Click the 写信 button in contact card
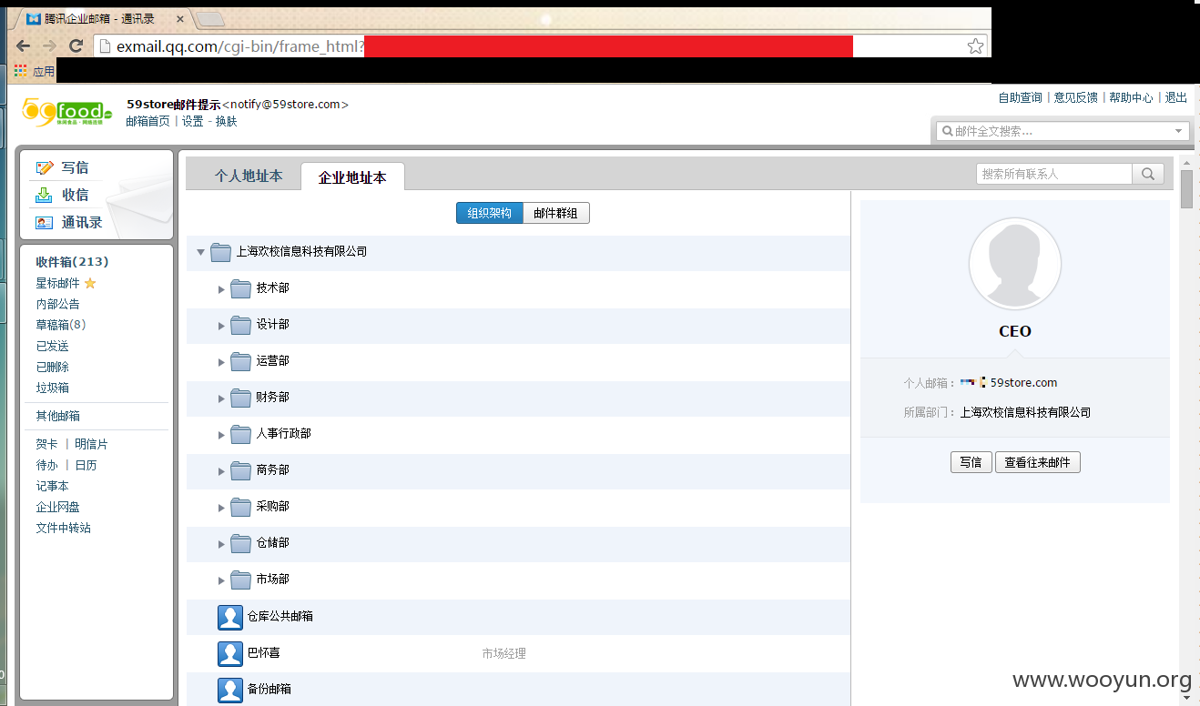 point(971,462)
